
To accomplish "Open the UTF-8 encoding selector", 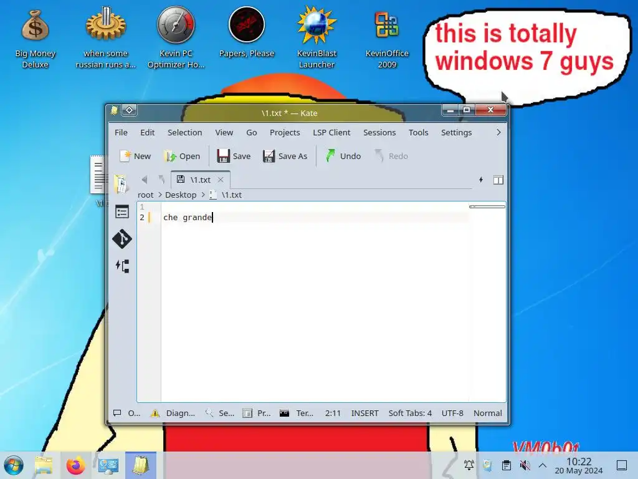I will click(x=452, y=413).
